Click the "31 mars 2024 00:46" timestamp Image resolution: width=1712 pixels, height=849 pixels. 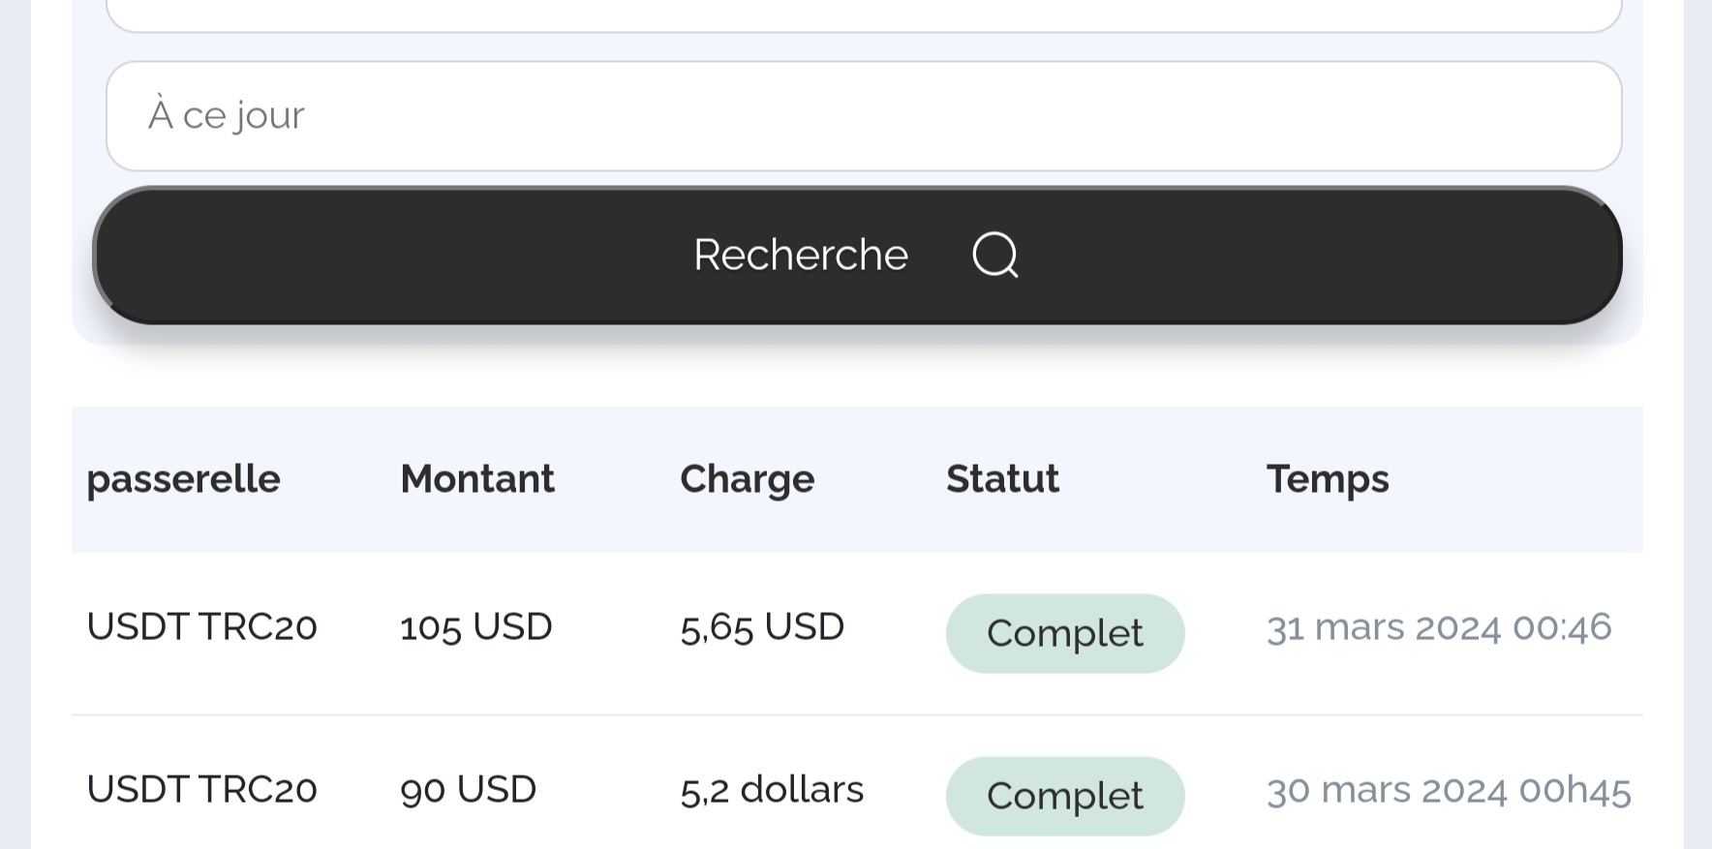click(1439, 627)
